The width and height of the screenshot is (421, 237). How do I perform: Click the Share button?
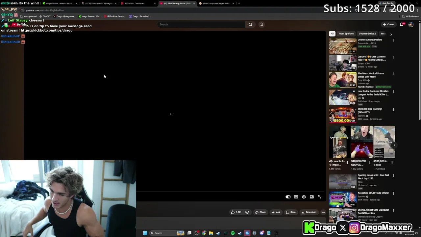[x=260, y=212]
